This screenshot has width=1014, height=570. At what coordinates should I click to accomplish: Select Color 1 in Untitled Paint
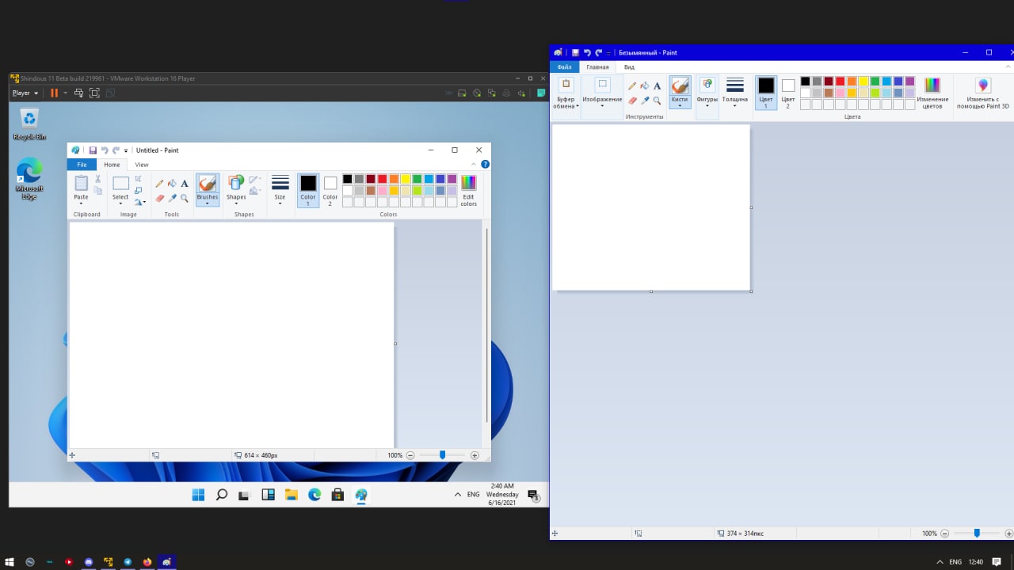pyautogui.click(x=308, y=191)
